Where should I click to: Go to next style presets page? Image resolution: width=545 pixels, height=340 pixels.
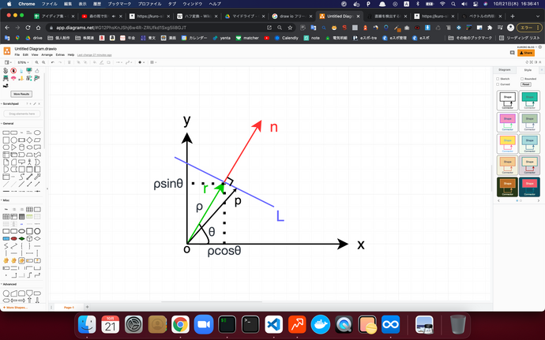[539, 200]
